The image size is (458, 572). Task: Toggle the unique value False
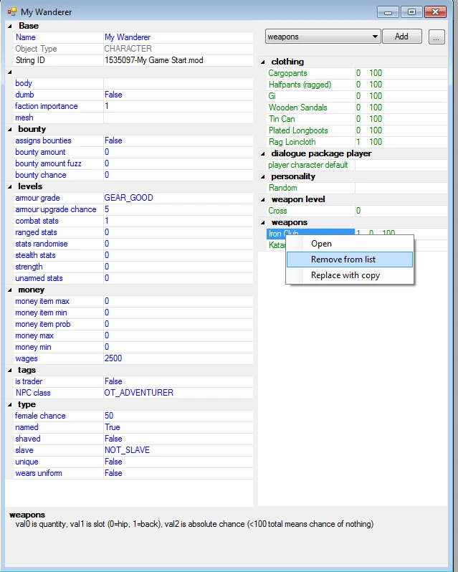178,462
